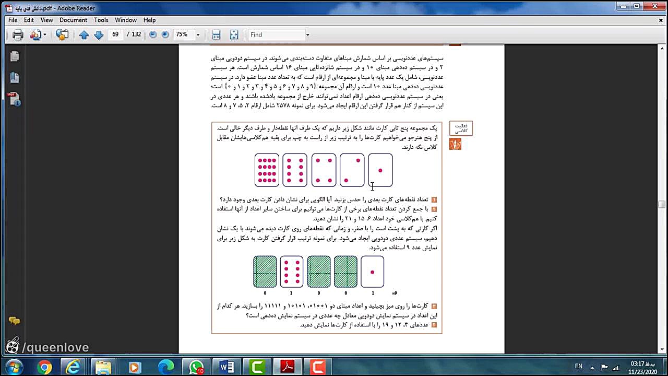This screenshot has height=376, width=668.
Task: Open the zoom level dropdown arrow
Action: point(197,35)
